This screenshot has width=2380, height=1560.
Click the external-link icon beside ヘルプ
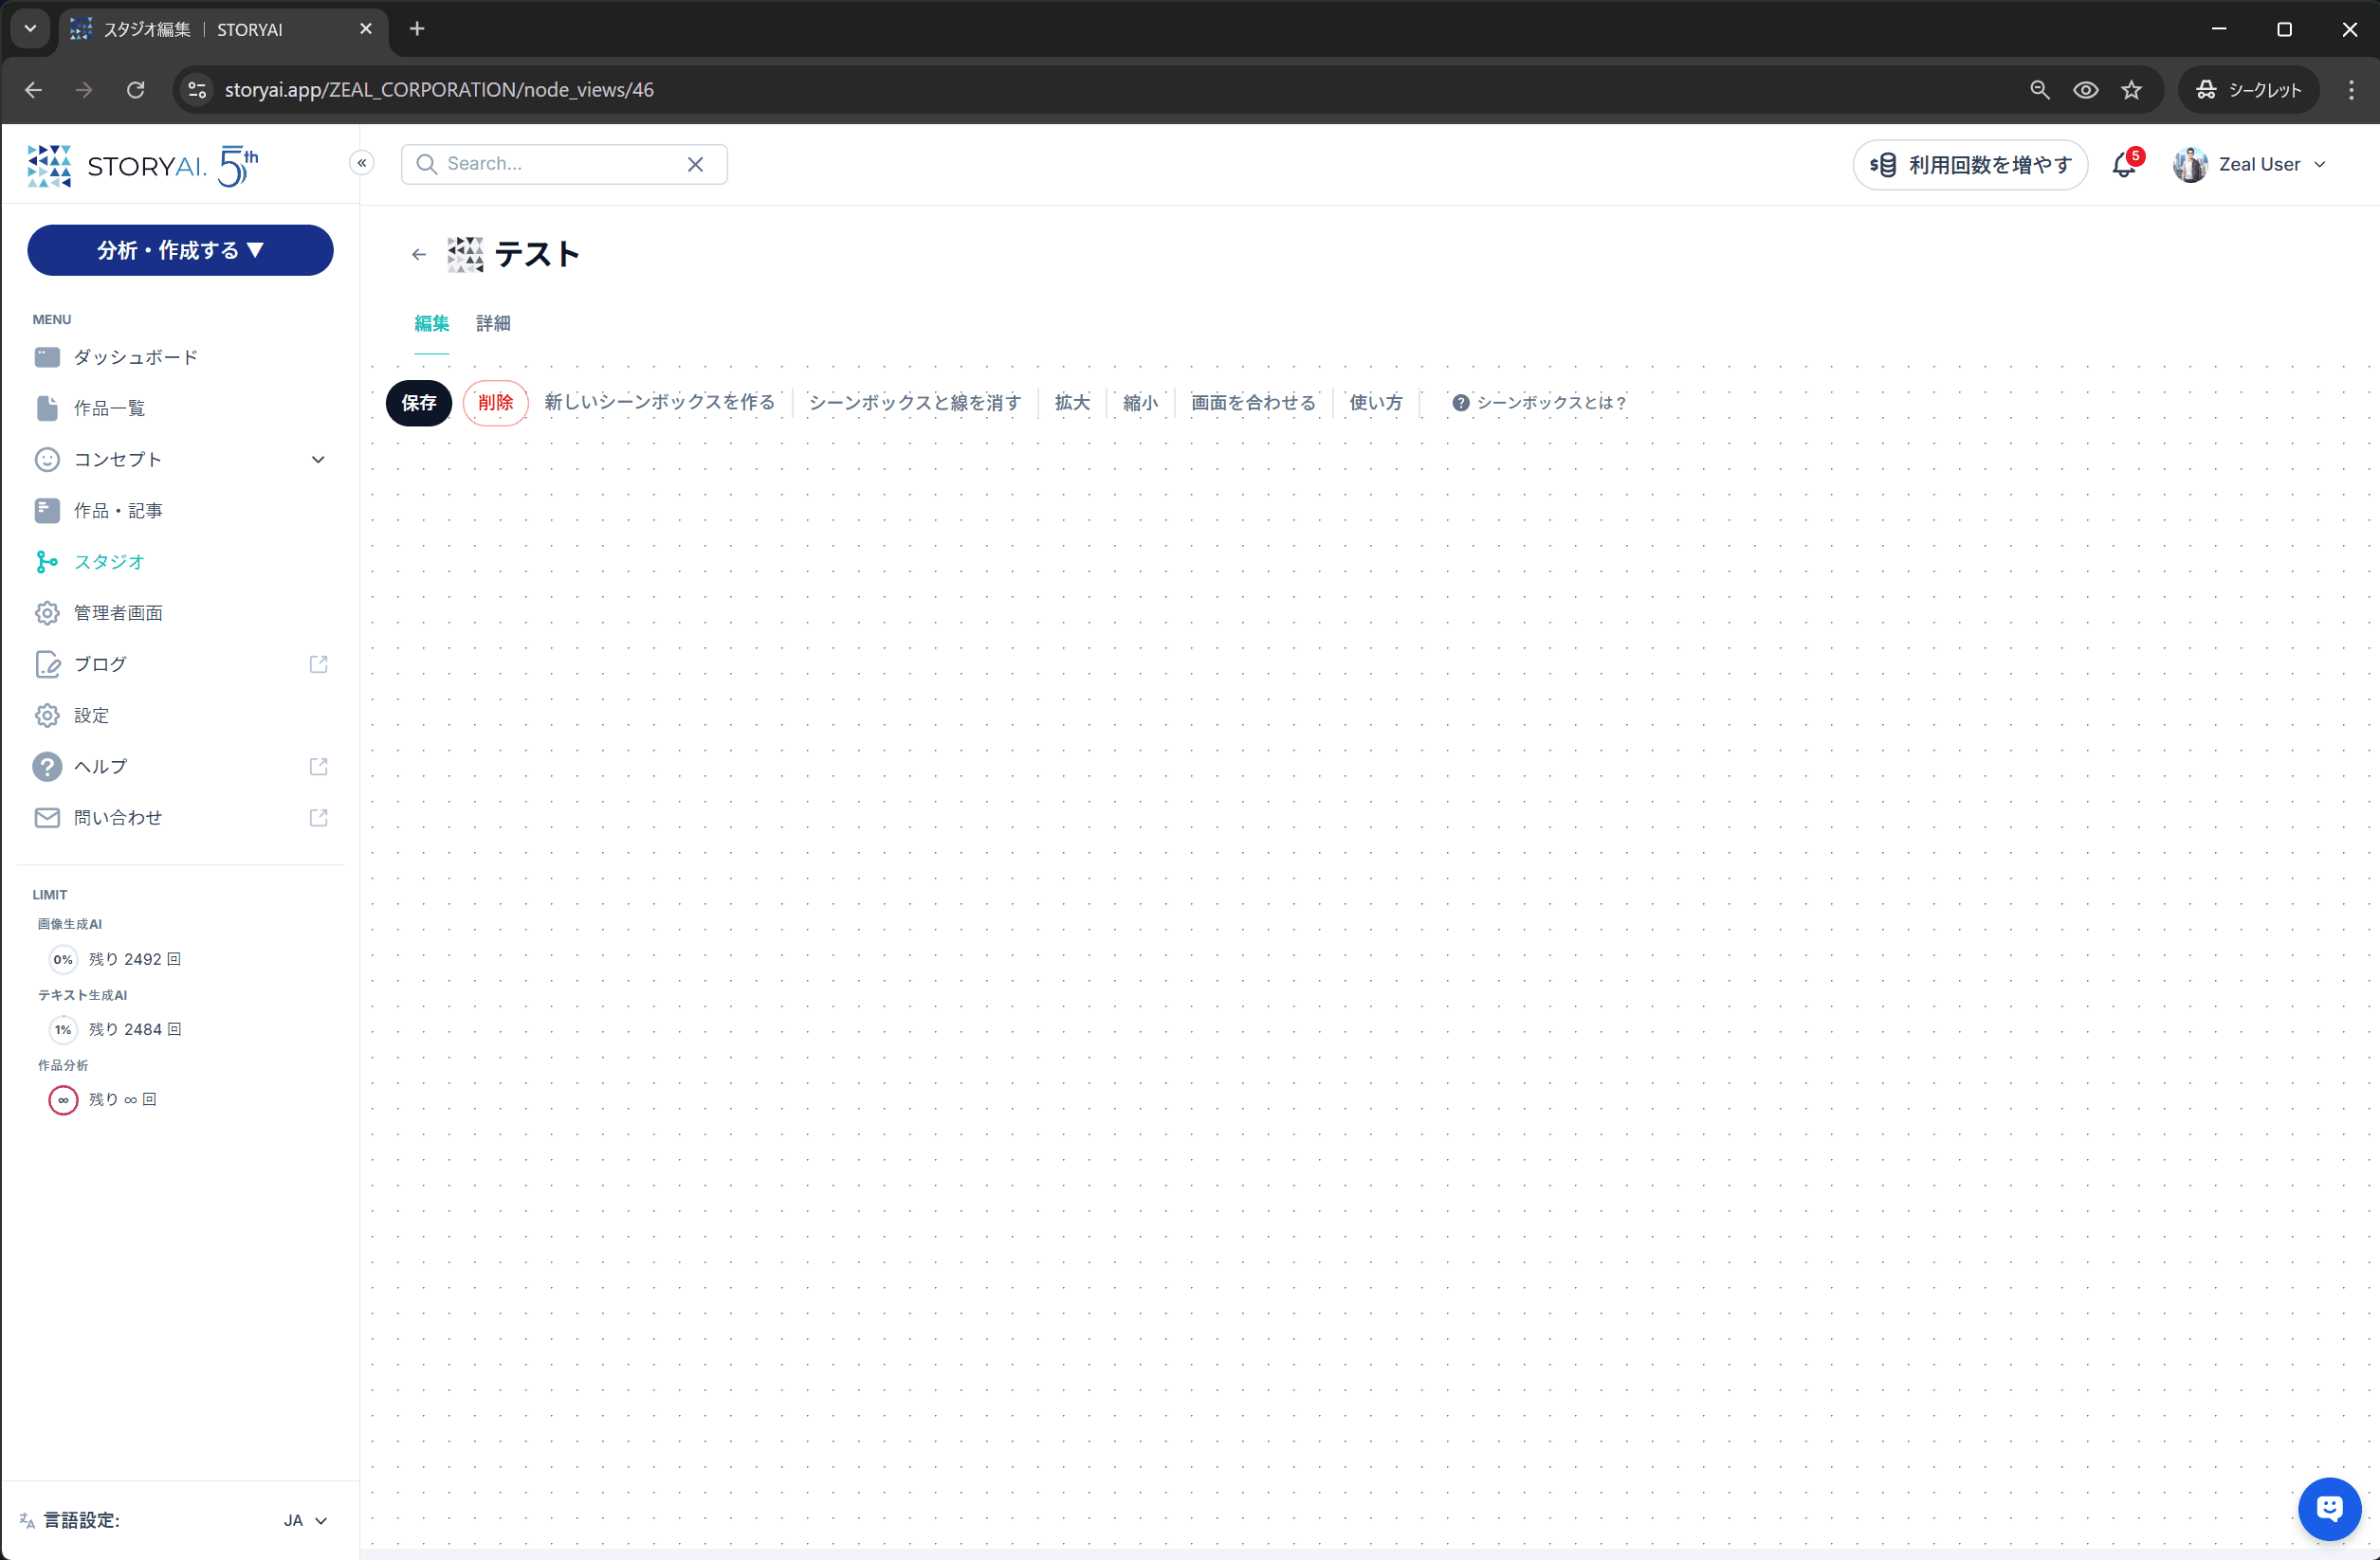click(x=318, y=767)
